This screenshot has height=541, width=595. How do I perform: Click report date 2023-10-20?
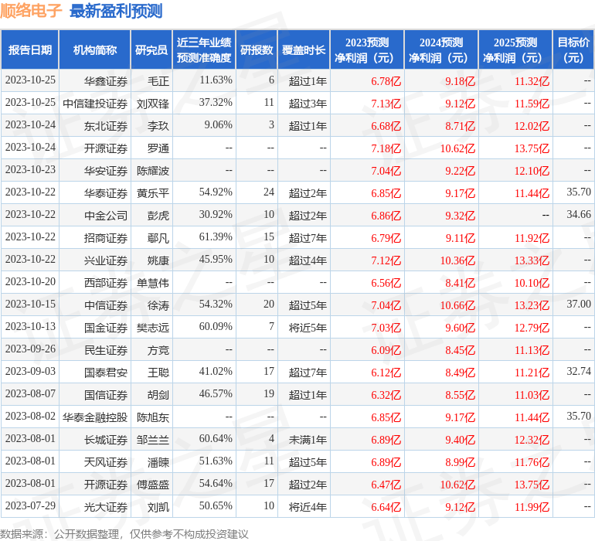pos(30,281)
